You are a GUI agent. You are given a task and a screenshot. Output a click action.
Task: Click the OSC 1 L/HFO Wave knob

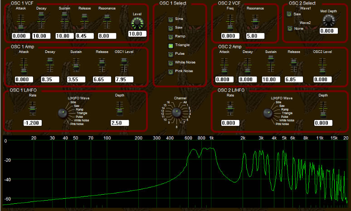tap(63, 113)
